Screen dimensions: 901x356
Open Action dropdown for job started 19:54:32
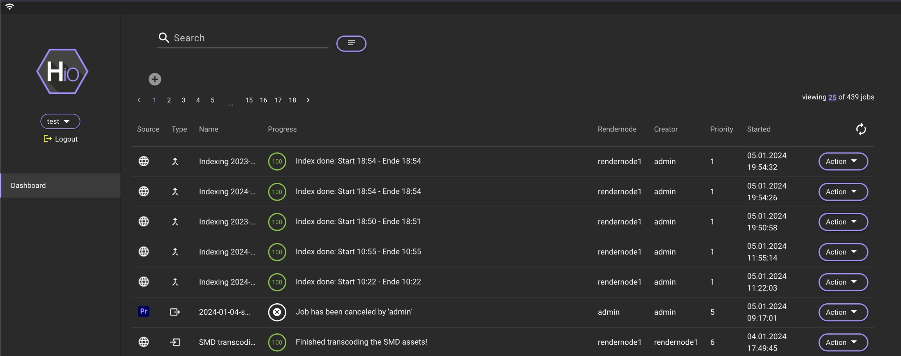pyautogui.click(x=843, y=162)
